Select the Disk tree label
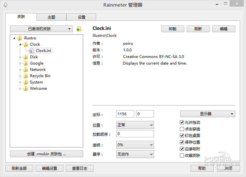 34,57
